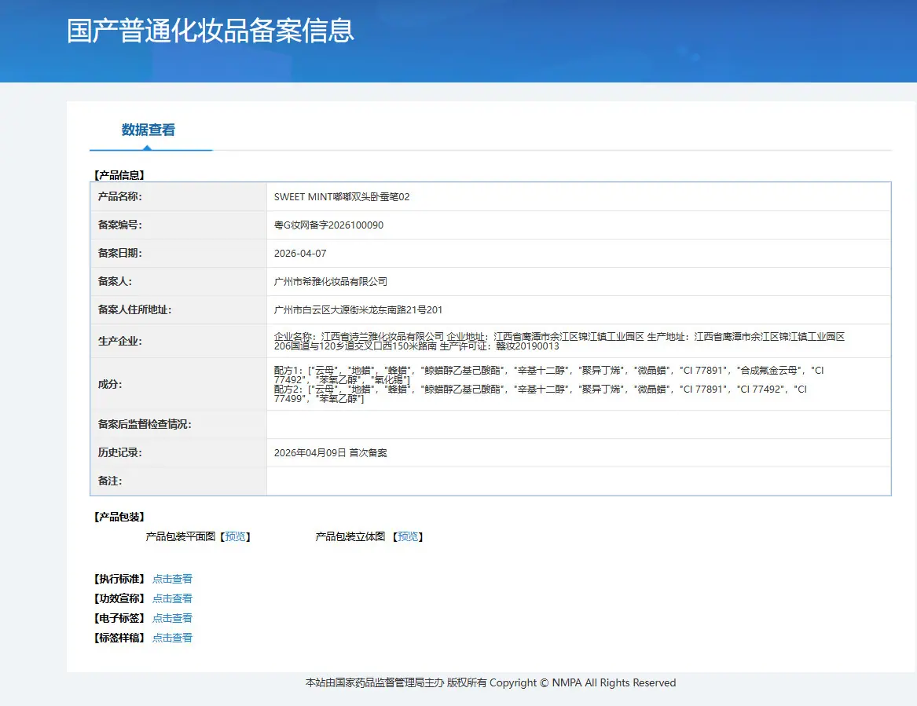The image size is (917, 706).
Task: Open 点击查看 link for 功效宣称
Action: click(173, 598)
